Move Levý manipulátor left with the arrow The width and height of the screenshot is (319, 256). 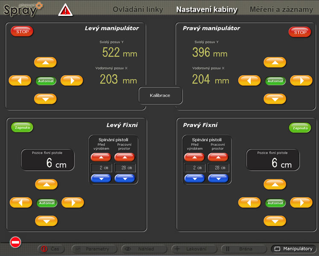pyautogui.click(x=20, y=80)
